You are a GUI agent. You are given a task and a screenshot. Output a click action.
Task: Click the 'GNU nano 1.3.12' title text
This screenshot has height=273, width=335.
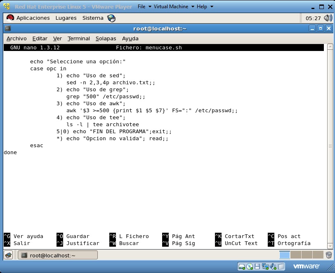point(35,48)
